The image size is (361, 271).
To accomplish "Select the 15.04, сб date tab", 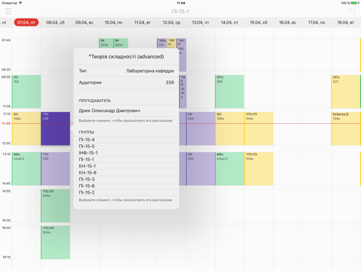I will (x=258, y=22).
